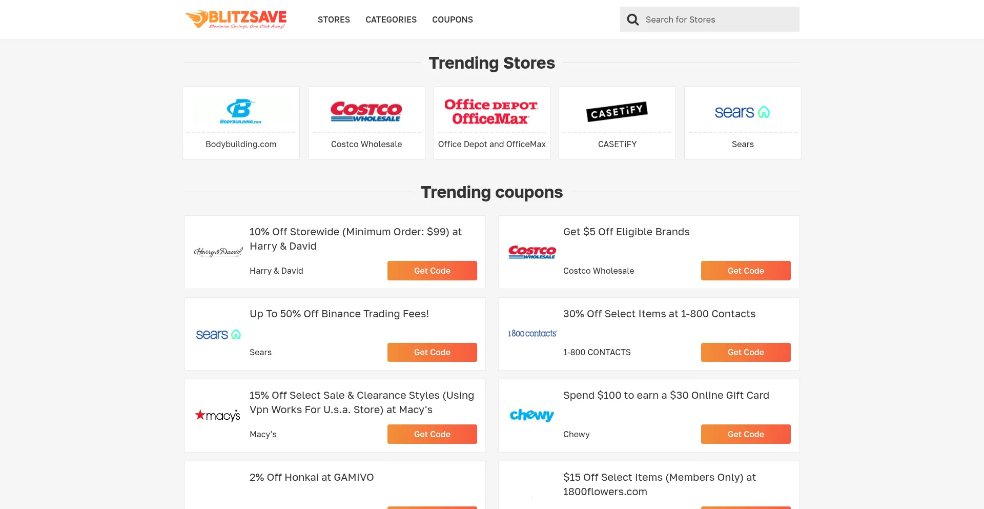The height and width of the screenshot is (509, 984).
Task: Open the CASETiFY store name link
Action: tap(617, 144)
